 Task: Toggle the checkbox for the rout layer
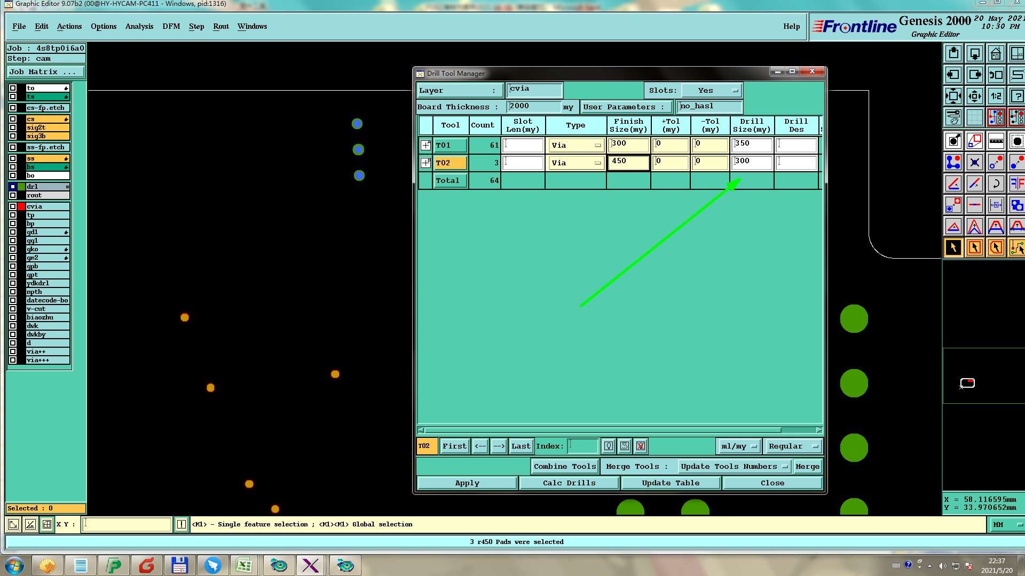pyautogui.click(x=13, y=195)
